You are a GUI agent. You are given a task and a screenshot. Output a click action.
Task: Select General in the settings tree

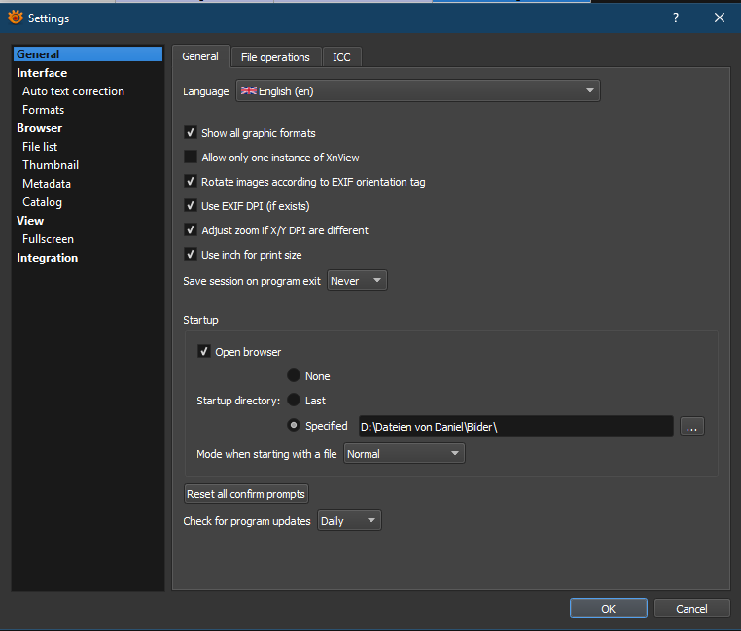click(x=88, y=53)
